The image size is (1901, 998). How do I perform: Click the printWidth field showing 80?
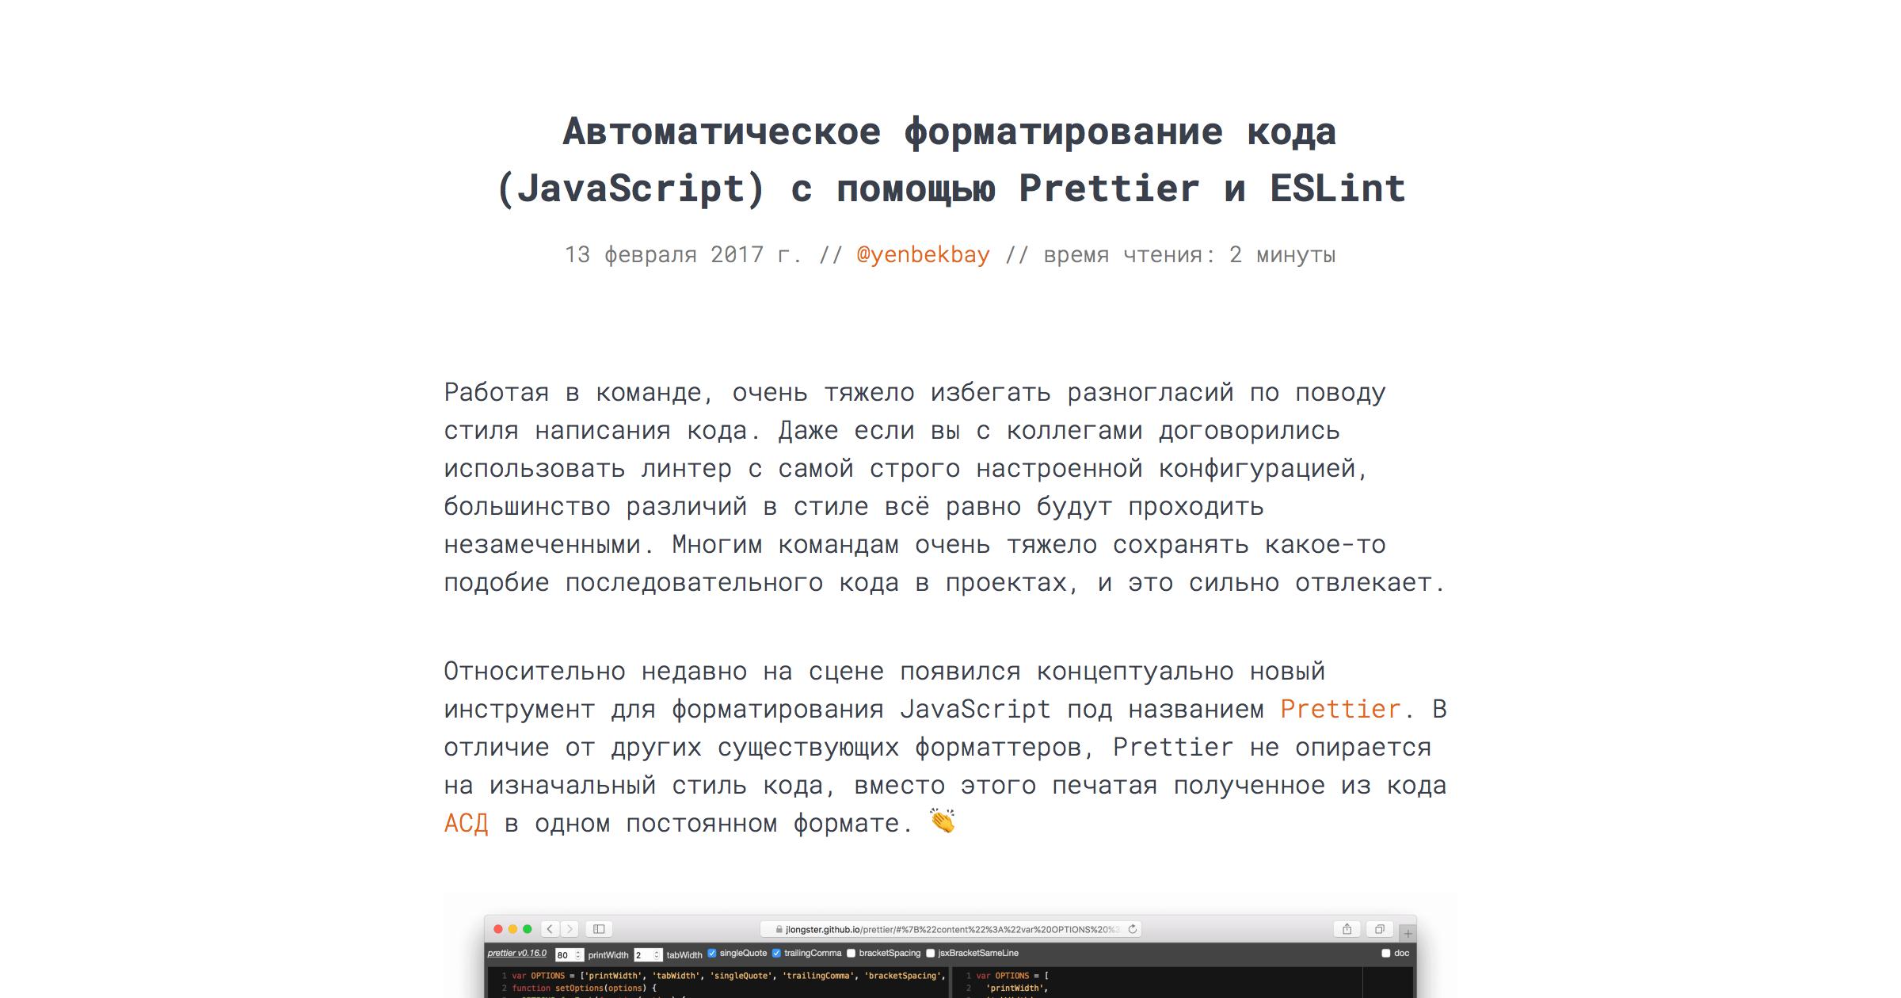click(569, 955)
